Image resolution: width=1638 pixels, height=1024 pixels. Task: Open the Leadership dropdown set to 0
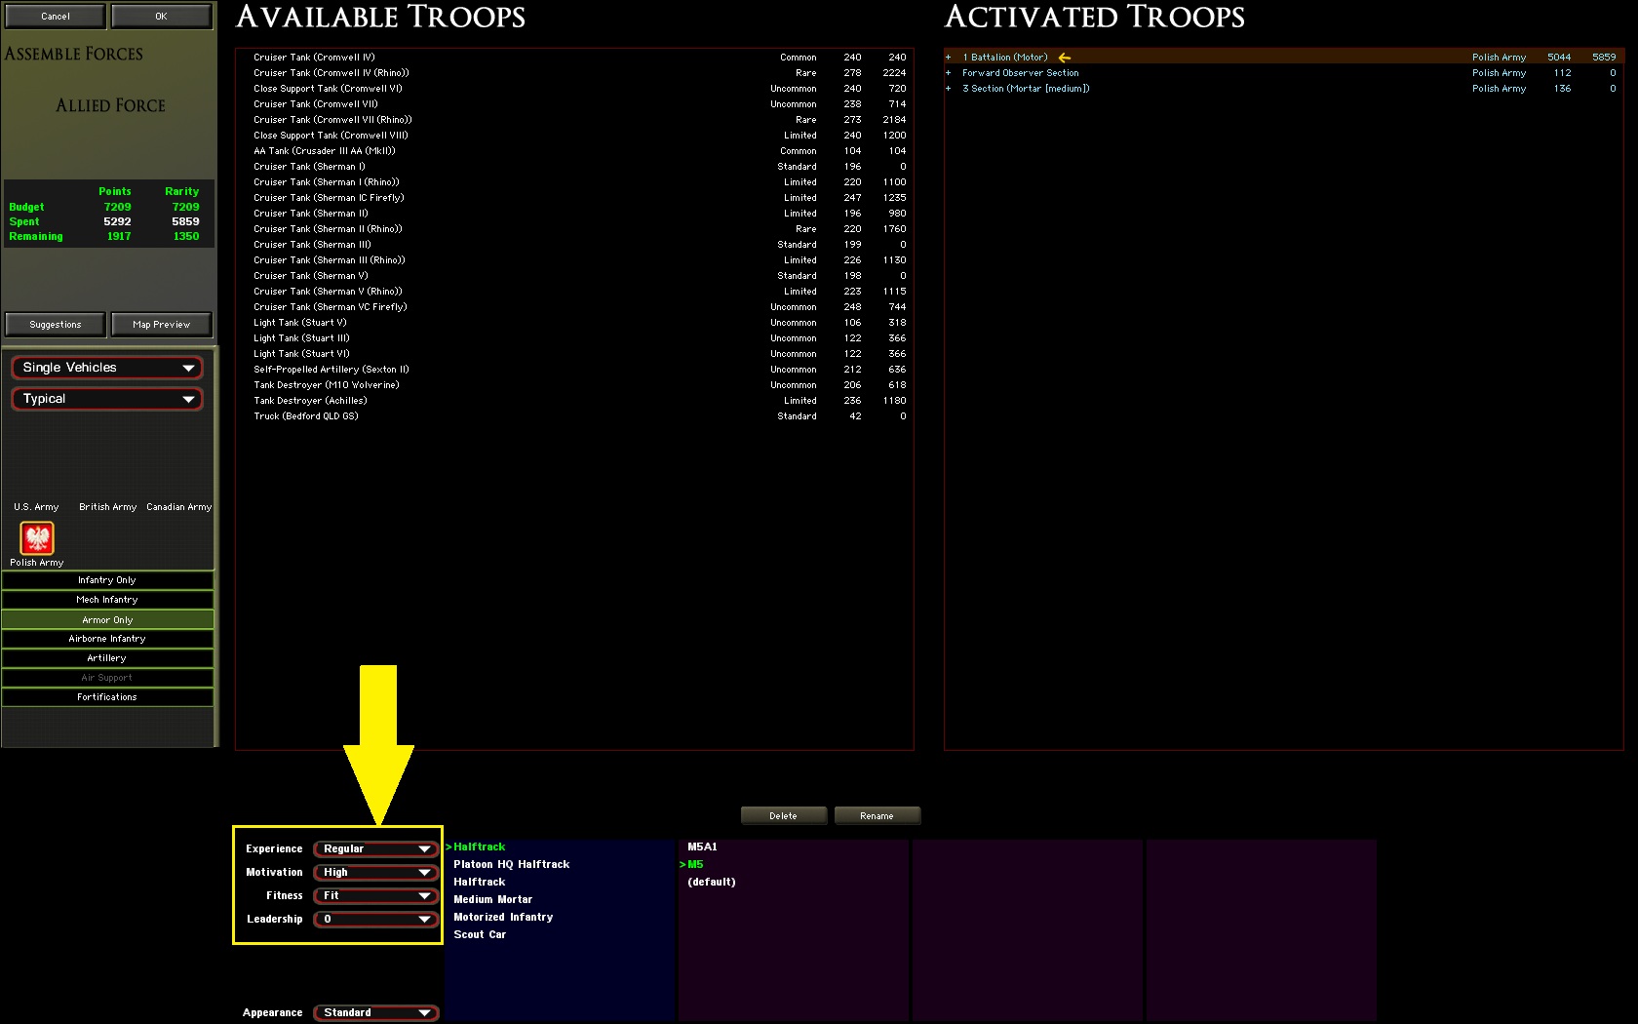(375, 919)
